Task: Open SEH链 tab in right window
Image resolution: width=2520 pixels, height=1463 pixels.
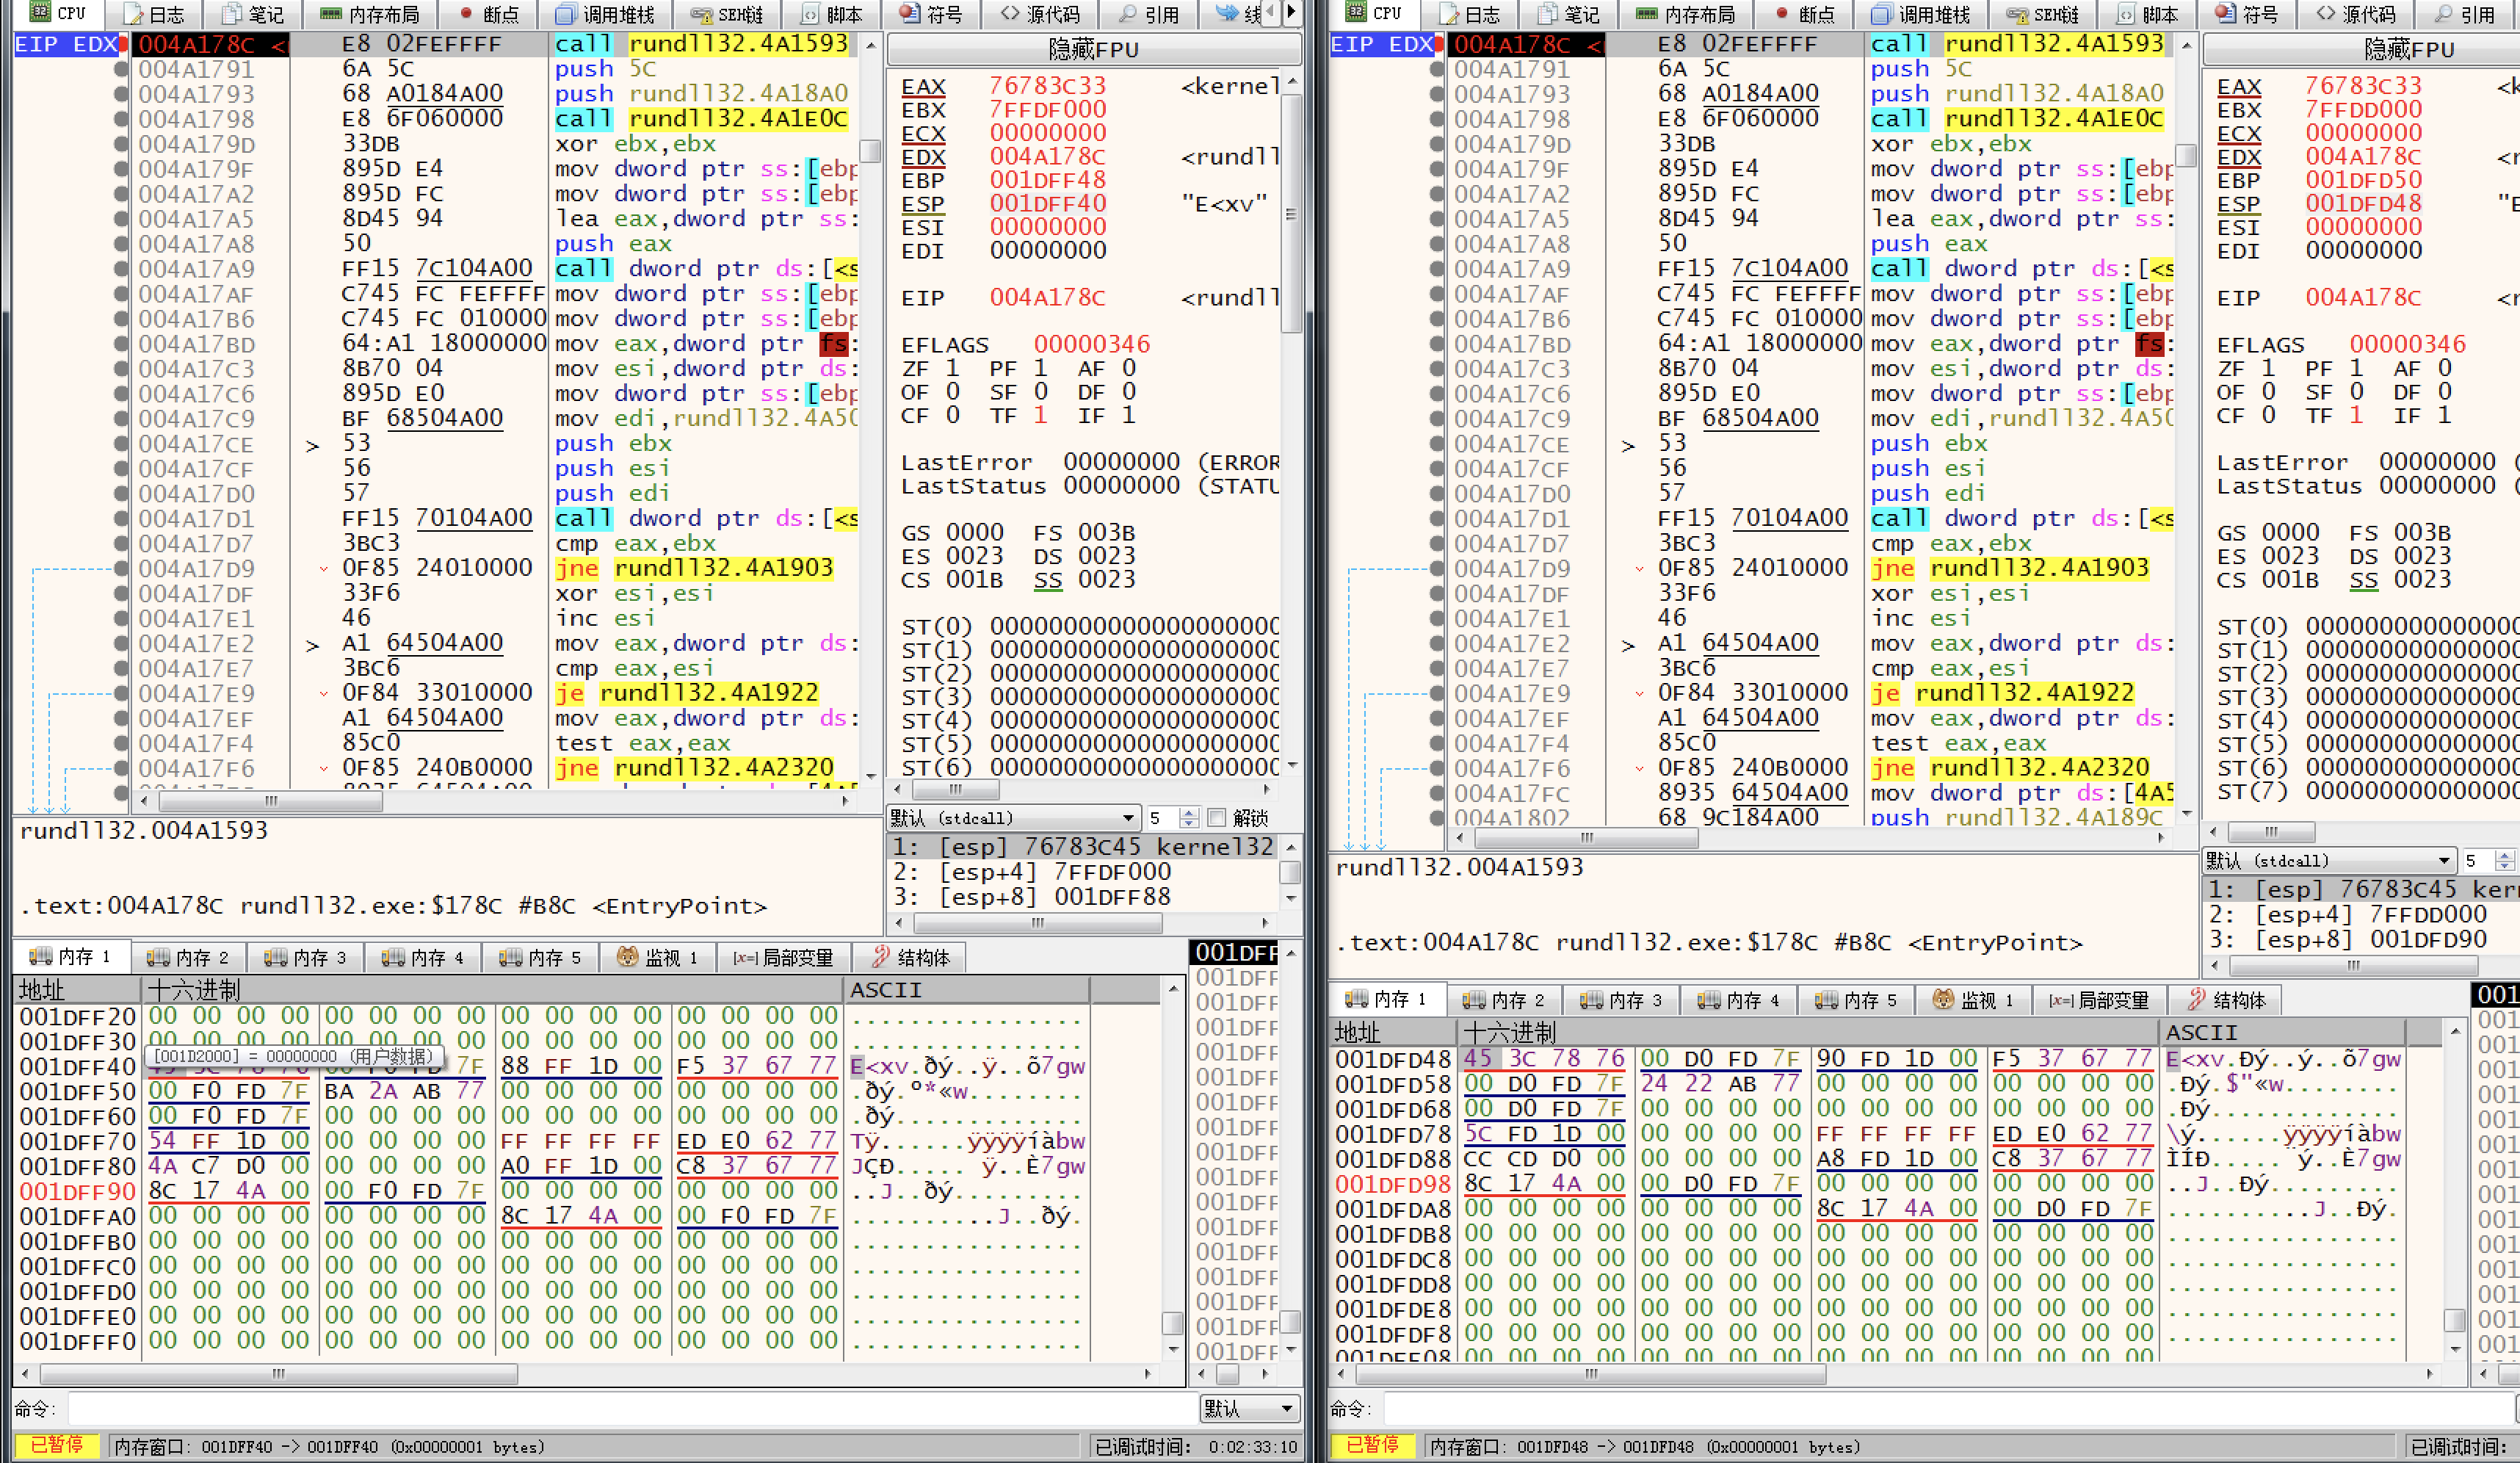Action: pos(2044,14)
